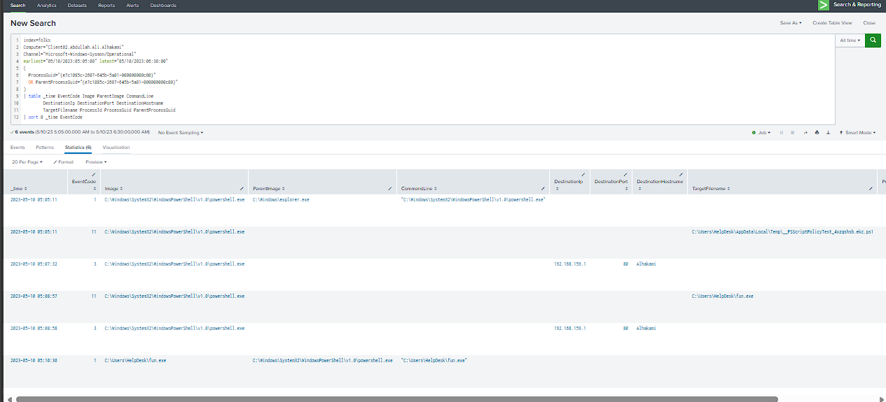Screen dimensions: 886x402
Task: Share the search job via arrow icon
Action: click(x=805, y=132)
